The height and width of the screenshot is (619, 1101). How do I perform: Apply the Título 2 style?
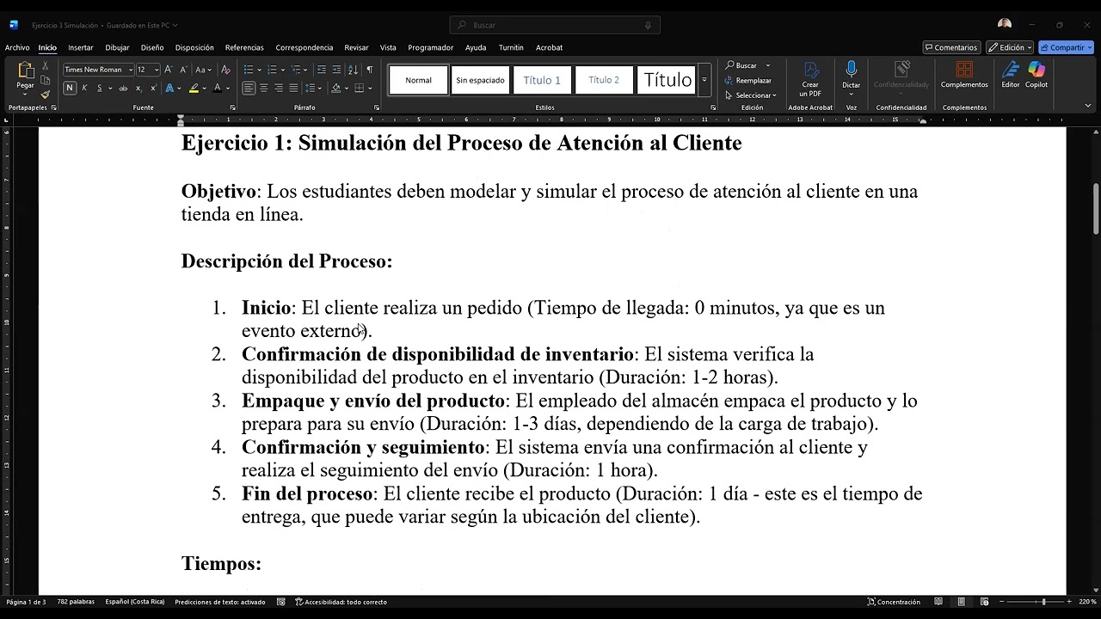(604, 80)
